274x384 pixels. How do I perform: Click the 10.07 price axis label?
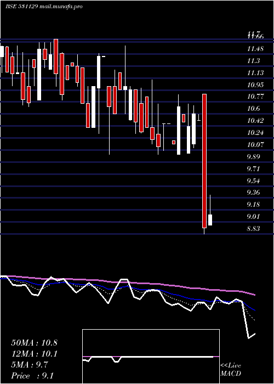point(255,144)
